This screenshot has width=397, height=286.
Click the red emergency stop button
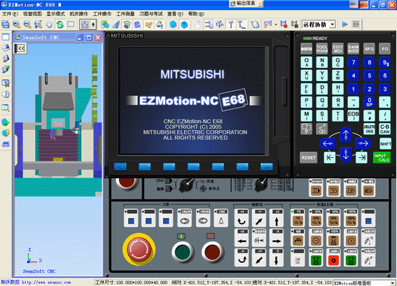(x=139, y=249)
